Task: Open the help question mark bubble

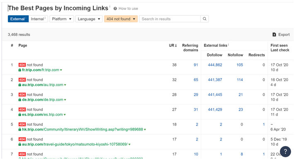Action: [285, 151]
